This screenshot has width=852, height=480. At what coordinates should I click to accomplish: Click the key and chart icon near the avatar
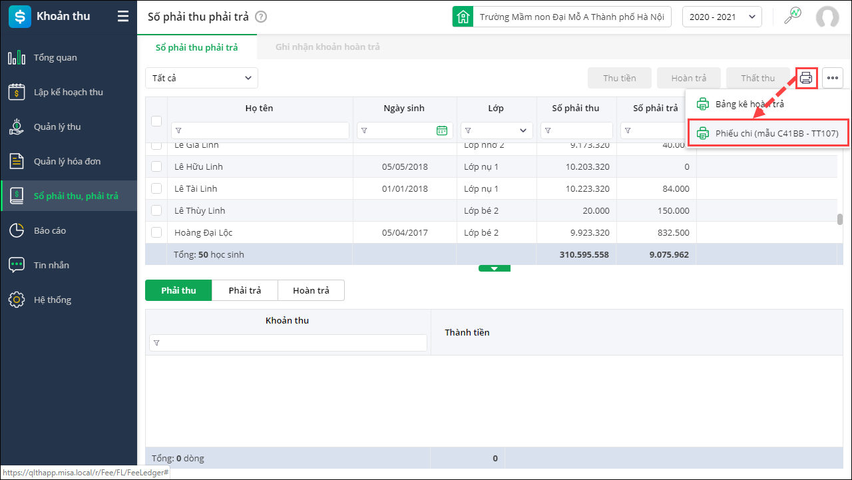[x=792, y=17]
